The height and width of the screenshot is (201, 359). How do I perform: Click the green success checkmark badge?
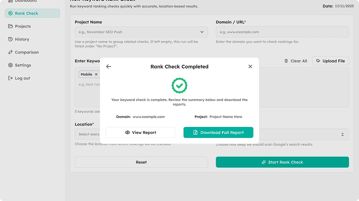(179, 85)
